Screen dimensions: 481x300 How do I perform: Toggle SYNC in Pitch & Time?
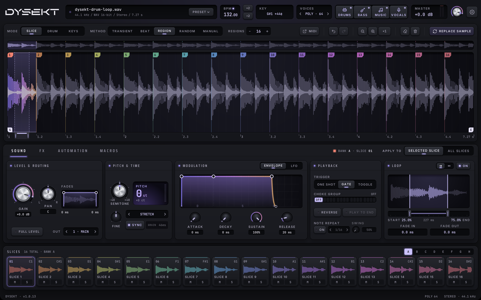pos(135,225)
